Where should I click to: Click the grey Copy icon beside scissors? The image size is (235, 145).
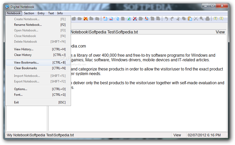(x=184, y=19)
